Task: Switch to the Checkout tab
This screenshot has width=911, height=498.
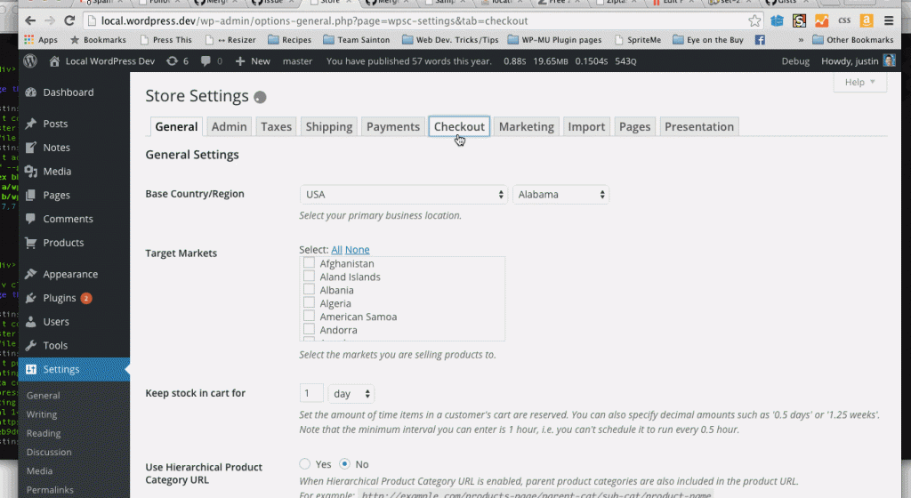Action: click(x=459, y=126)
